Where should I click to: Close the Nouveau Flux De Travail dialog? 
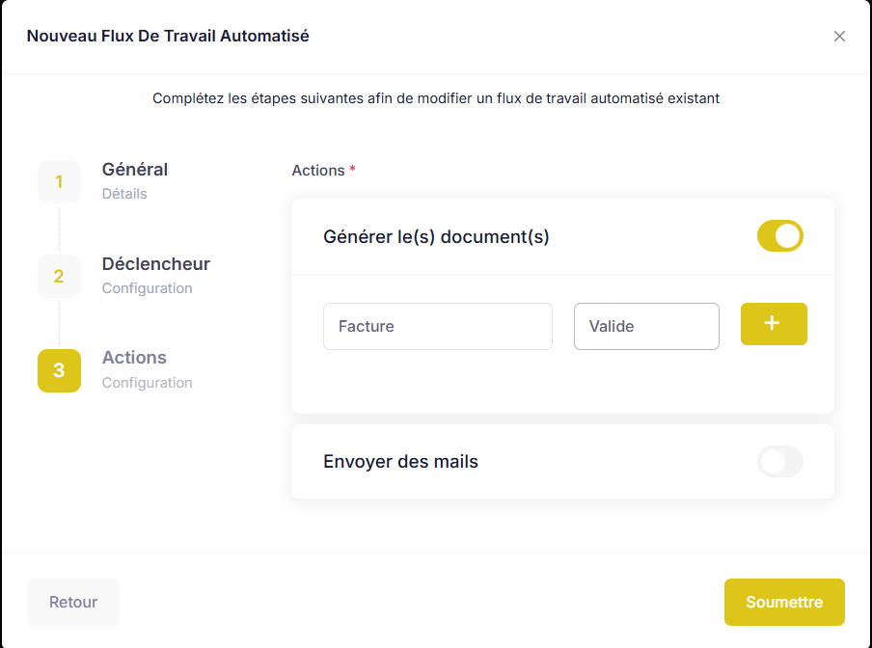[x=839, y=36]
